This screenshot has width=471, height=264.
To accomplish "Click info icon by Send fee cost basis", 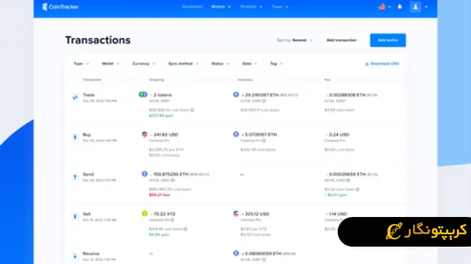I will pos(357,190).
